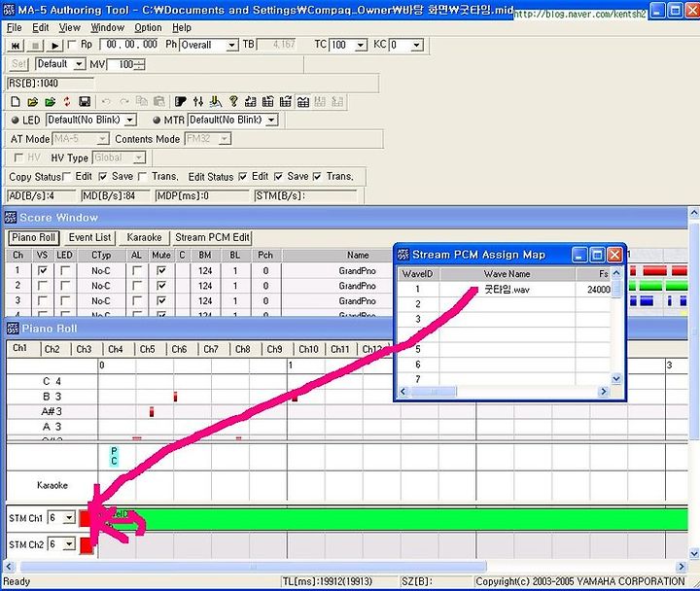Select the Ch9 piano roll tab

coord(274,349)
